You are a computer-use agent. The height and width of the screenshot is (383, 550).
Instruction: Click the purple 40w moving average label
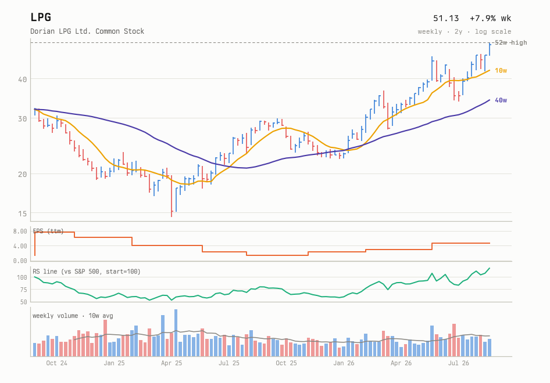tap(501, 100)
